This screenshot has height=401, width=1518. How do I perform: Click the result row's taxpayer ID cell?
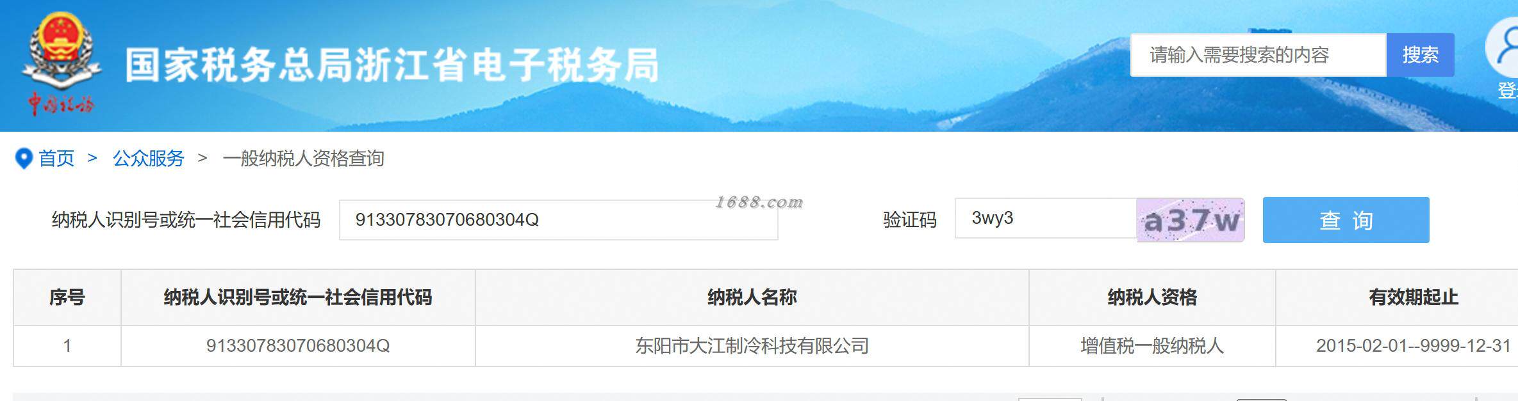pos(298,346)
